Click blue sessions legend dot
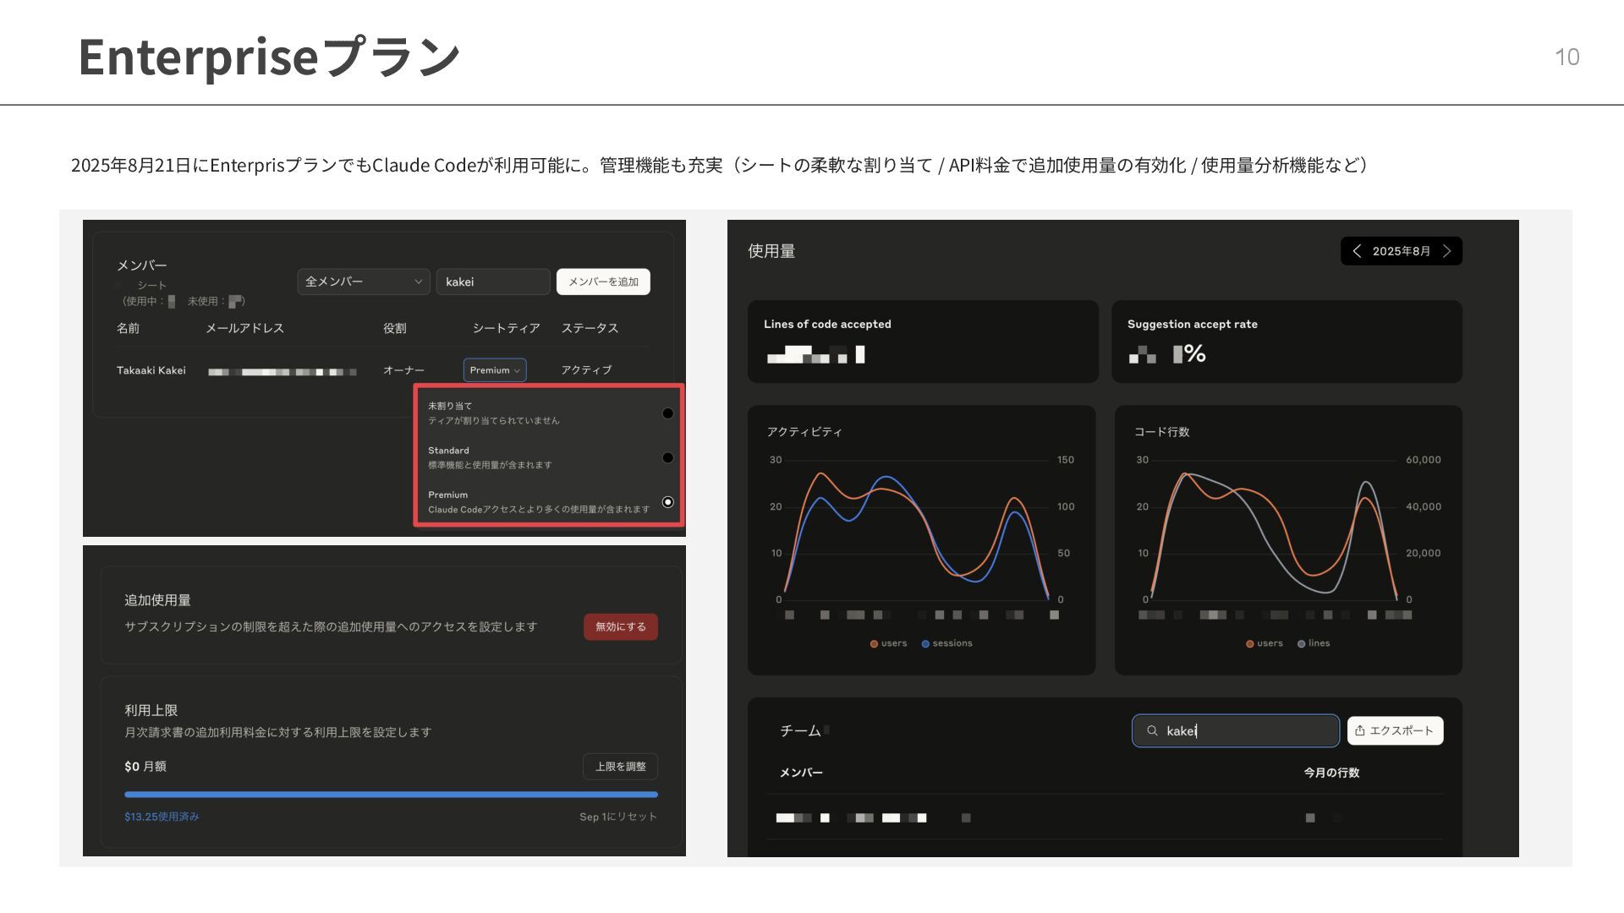The height and width of the screenshot is (913, 1624). 925,644
